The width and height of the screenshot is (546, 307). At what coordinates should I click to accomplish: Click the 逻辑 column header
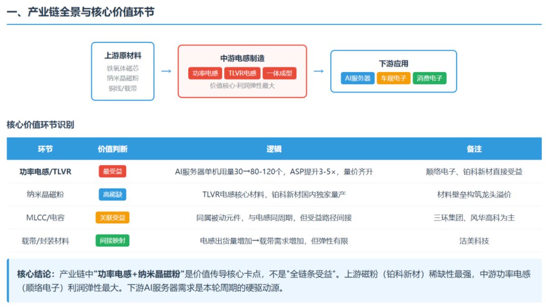[x=274, y=149]
